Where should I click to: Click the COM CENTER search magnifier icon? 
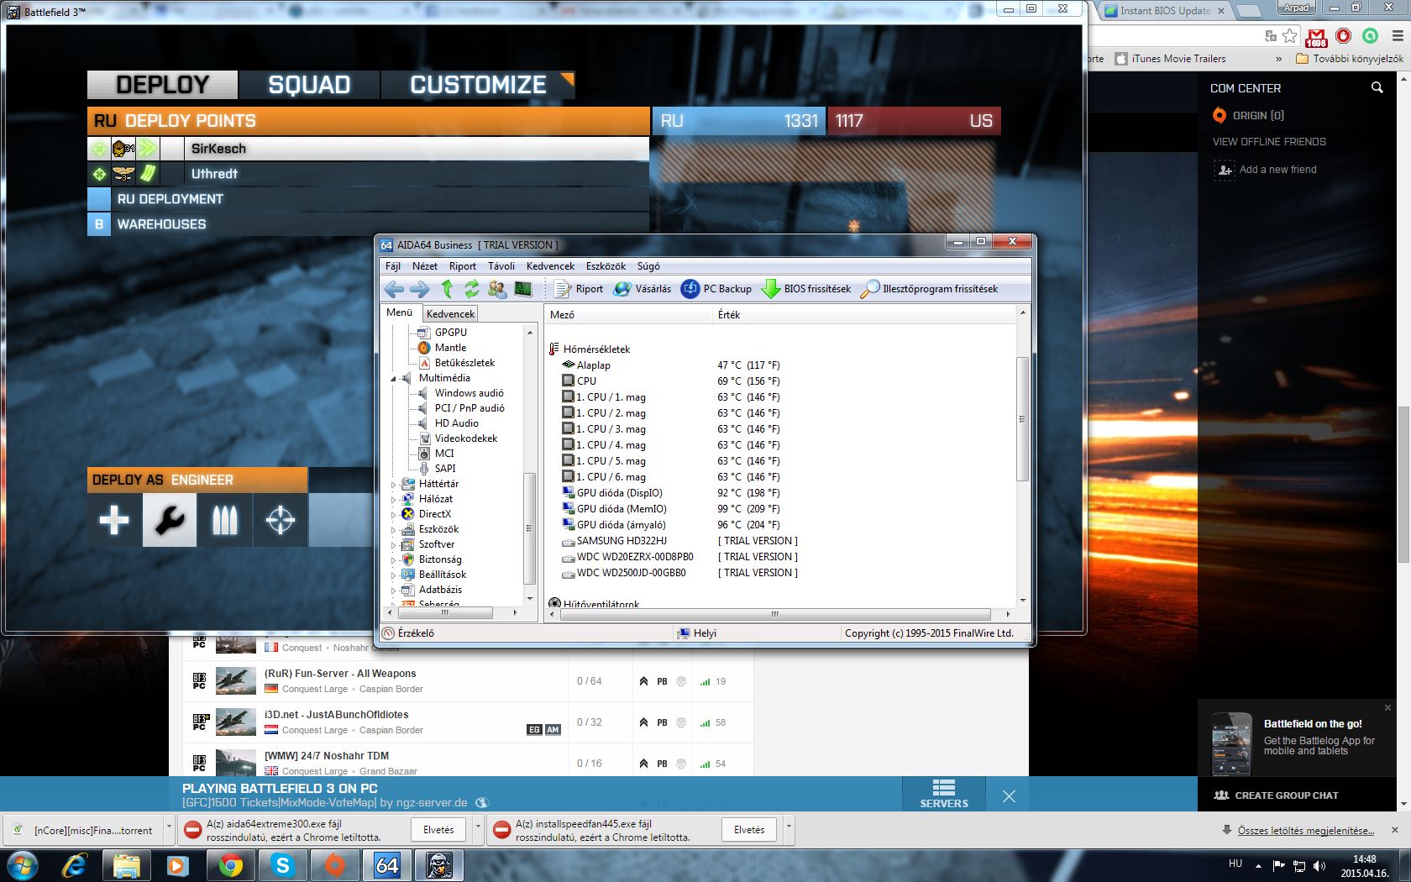(x=1377, y=87)
